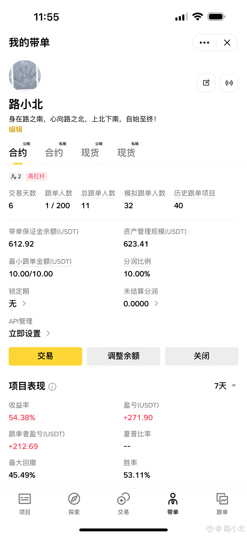Tap the info icon beside 项目表现
This screenshot has width=247, height=536.
(x=53, y=387)
